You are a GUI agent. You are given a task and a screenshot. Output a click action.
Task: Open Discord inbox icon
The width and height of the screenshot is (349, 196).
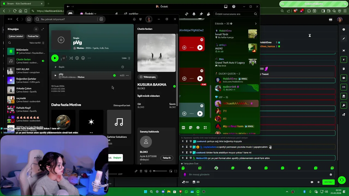[226, 7]
